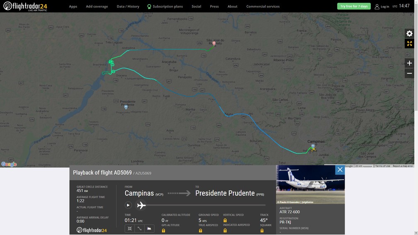The image size is (418, 235).
Task: Click the 451 km great circle distance value
Action: point(82,191)
